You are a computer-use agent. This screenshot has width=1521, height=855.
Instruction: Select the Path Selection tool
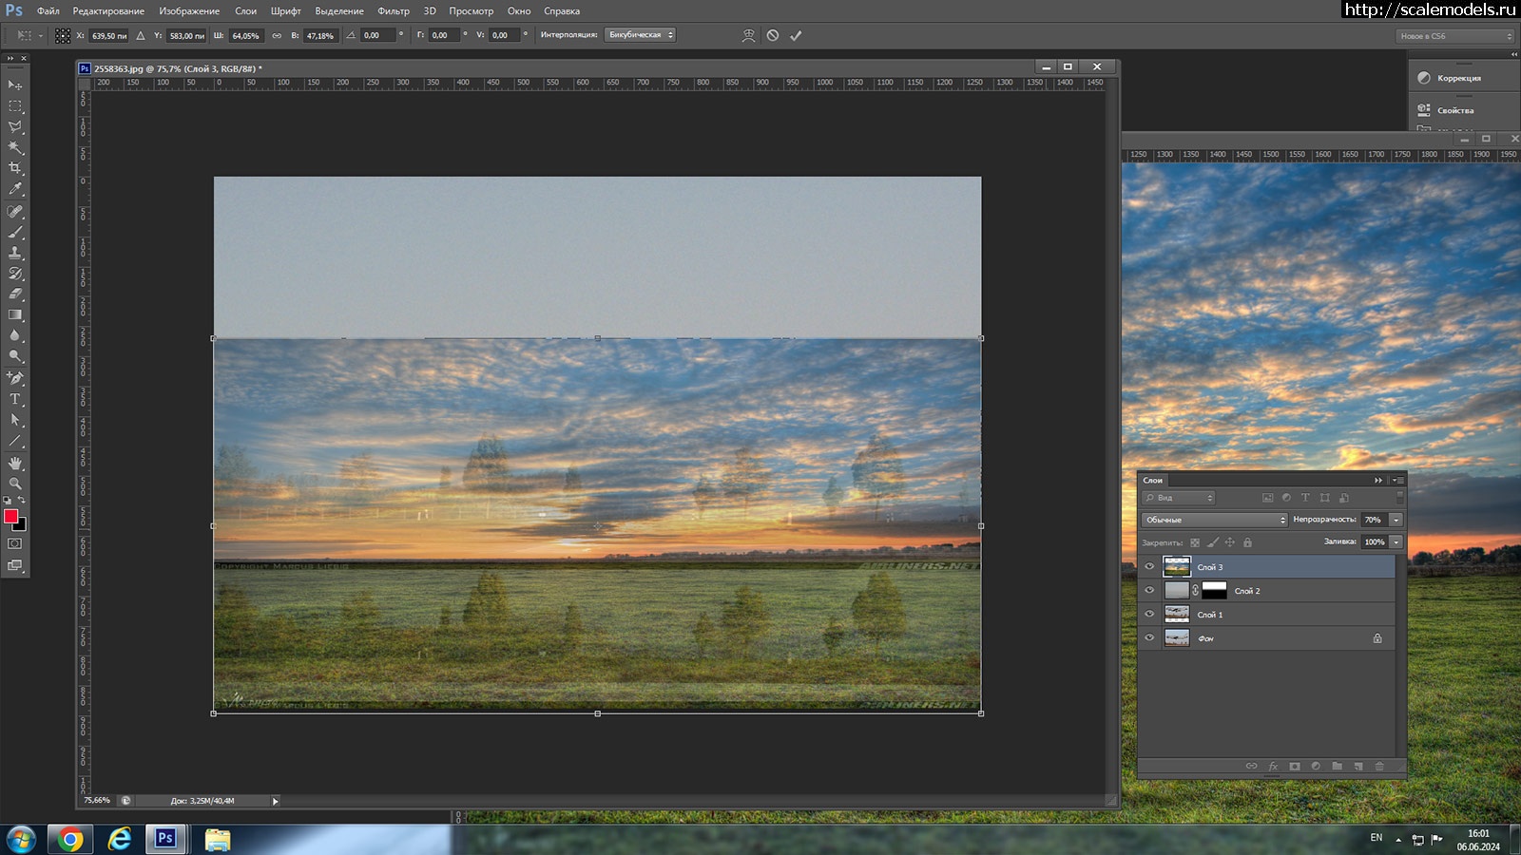(15, 420)
